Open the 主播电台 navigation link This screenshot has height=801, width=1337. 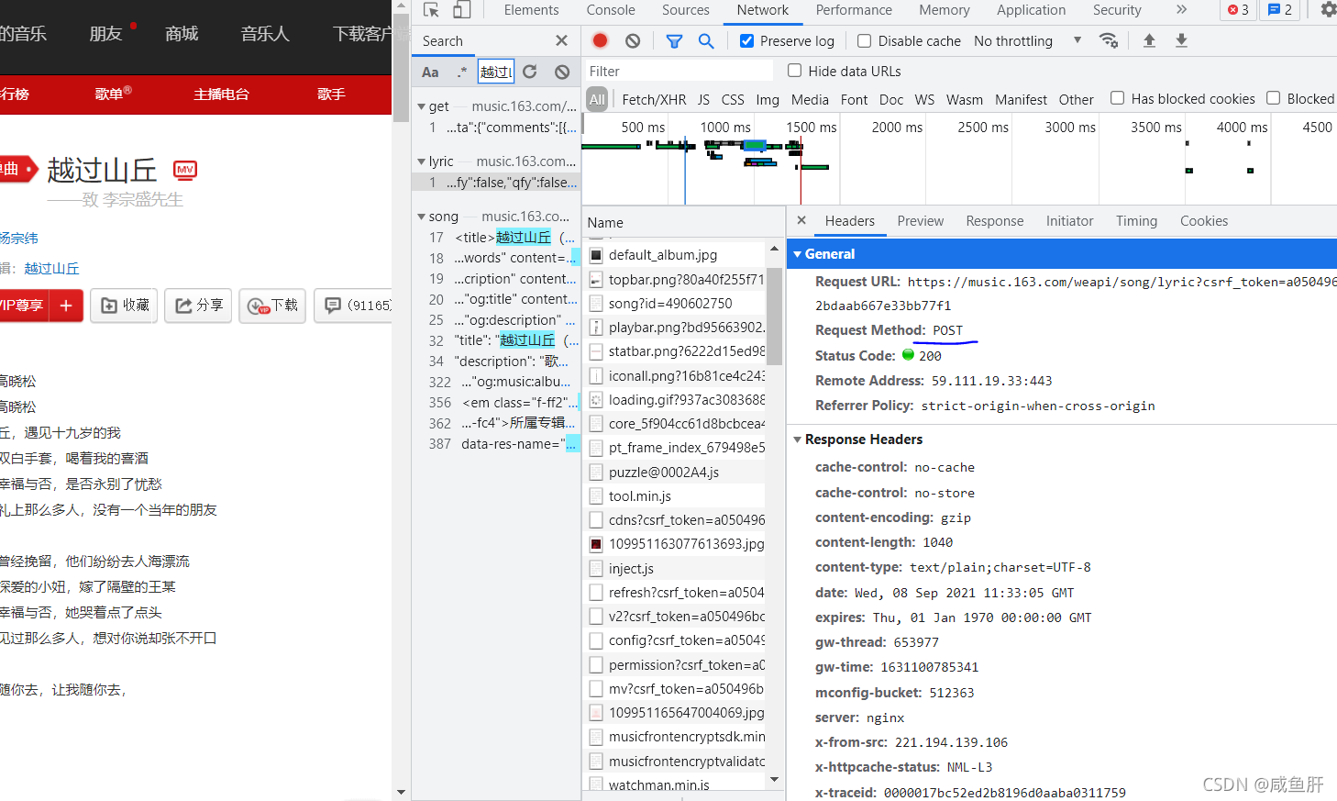[221, 94]
